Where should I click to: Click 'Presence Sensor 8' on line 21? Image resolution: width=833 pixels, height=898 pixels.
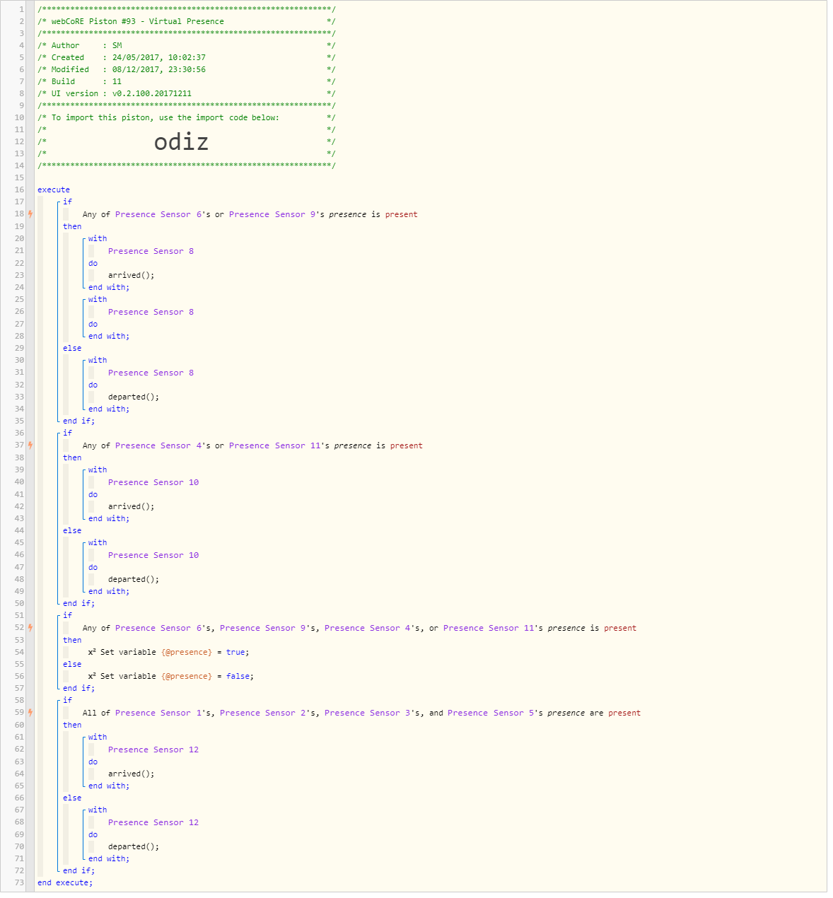point(151,251)
